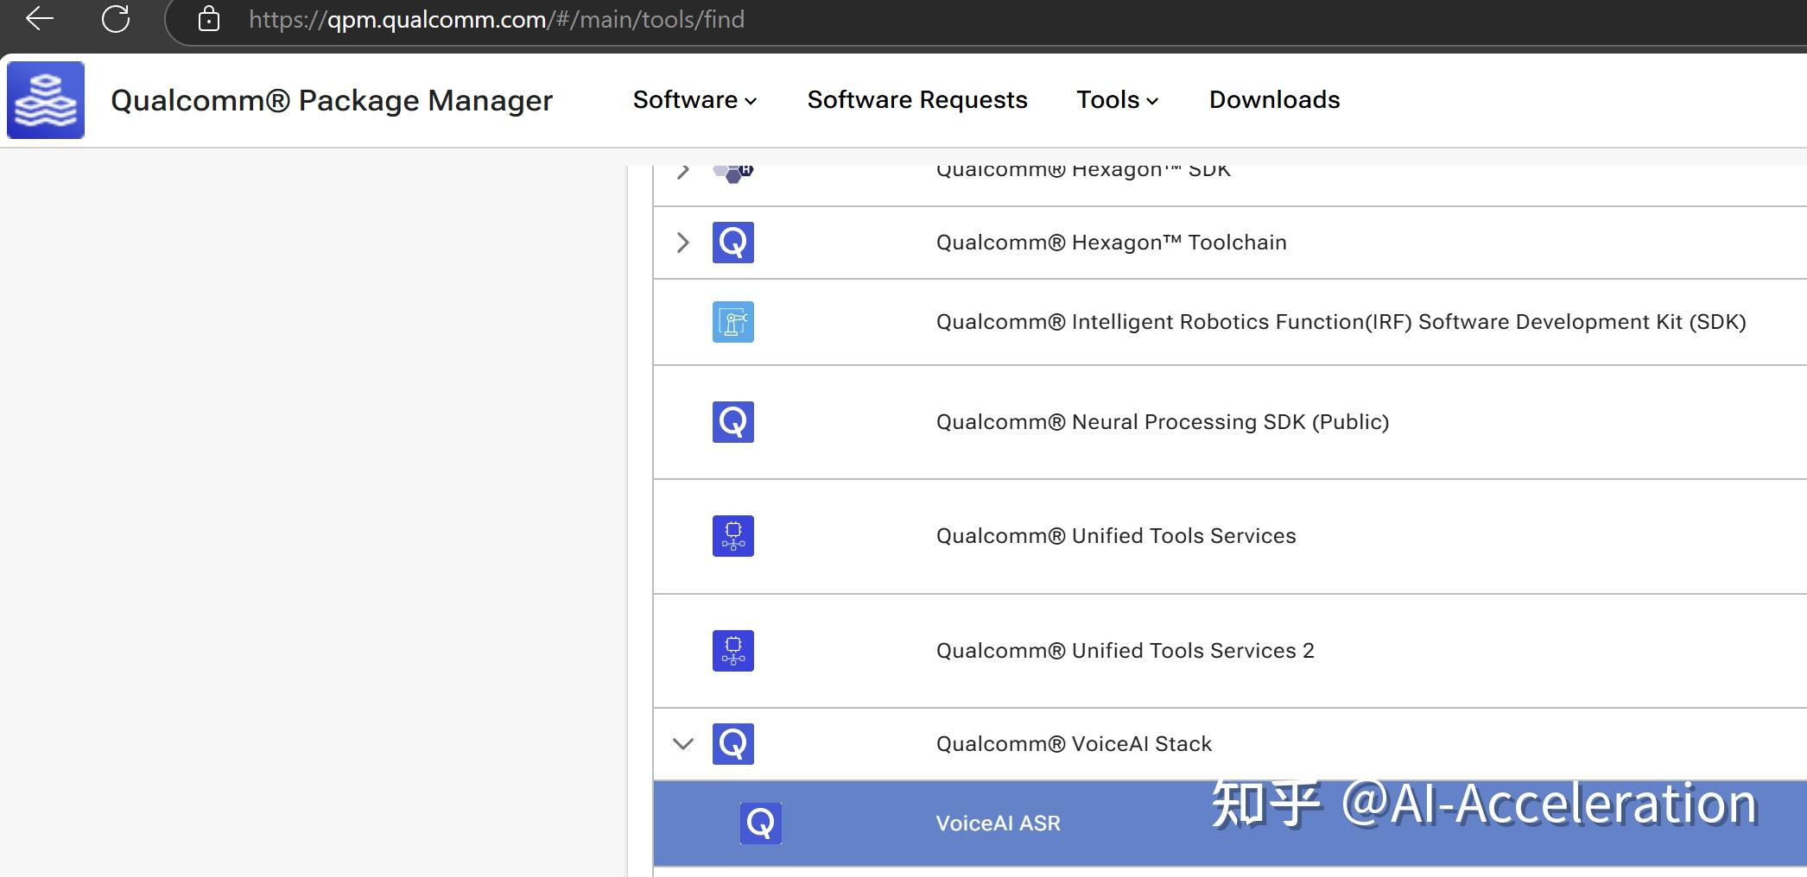Click the Hexagon SDK package icon
The height and width of the screenshot is (877, 1807).
tap(732, 169)
